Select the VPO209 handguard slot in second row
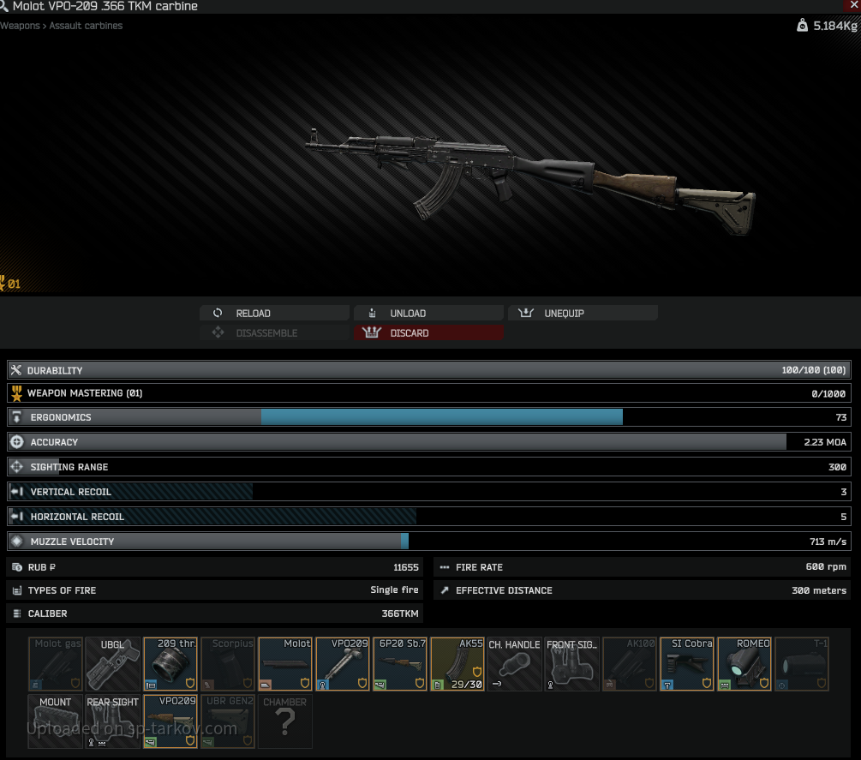 [170, 721]
